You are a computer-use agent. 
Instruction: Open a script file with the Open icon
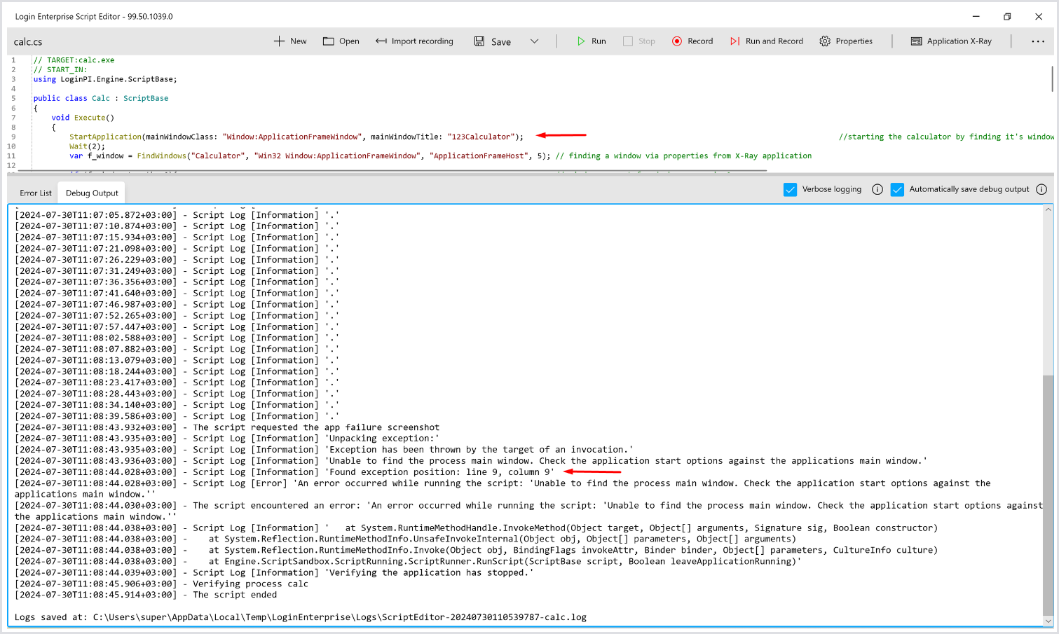point(328,41)
